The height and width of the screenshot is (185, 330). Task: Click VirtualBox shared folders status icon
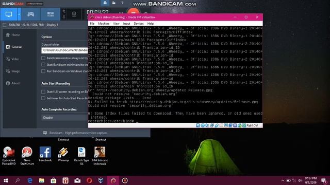tap(221, 125)
